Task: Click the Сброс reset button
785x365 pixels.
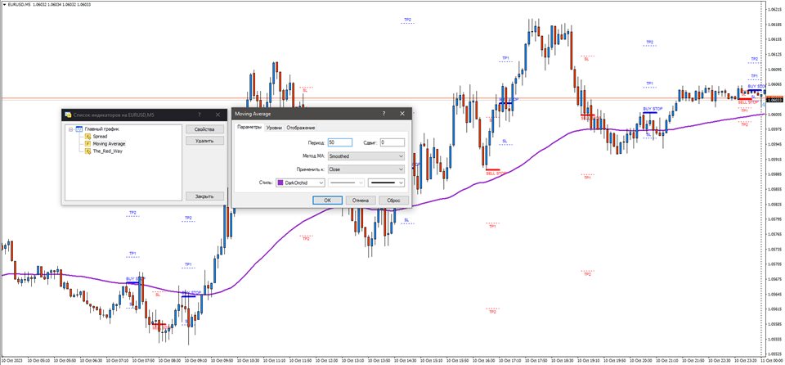Action: coord(394,200)
